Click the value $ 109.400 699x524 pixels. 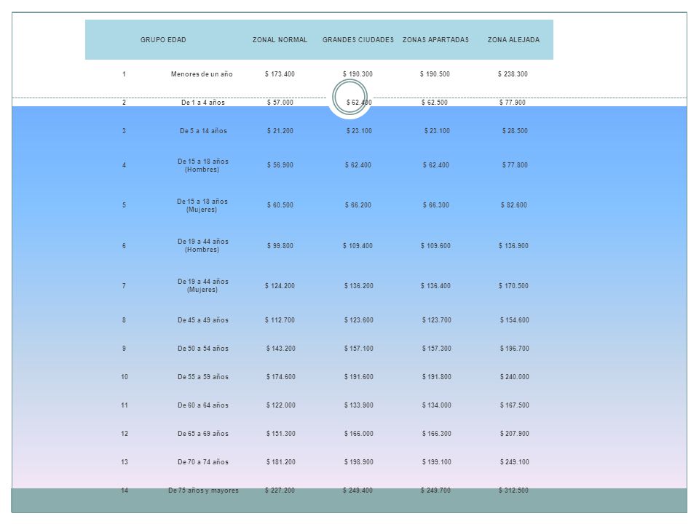click(358, 246)
